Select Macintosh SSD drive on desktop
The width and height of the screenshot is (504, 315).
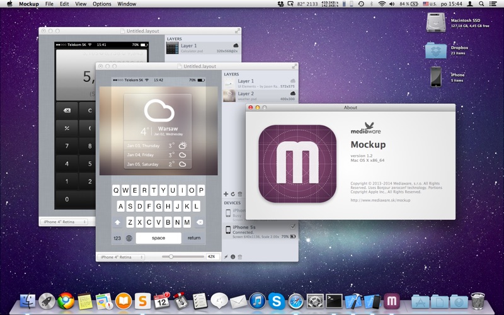coord(436,23)
